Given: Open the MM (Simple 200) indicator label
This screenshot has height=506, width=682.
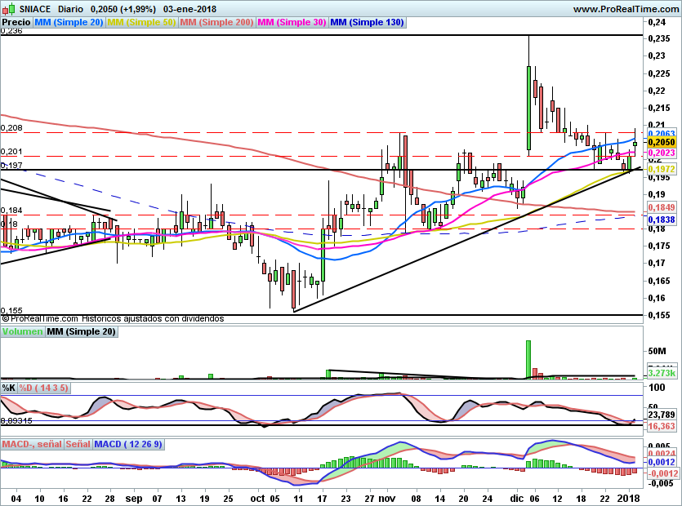Looking at the screenshot, I should 216,23.
